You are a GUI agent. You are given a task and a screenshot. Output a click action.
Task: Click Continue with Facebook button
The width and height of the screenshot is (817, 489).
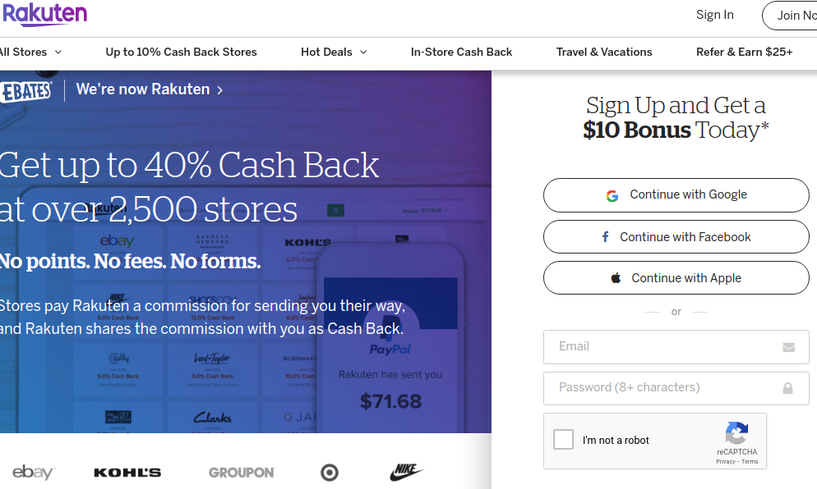tap(676, 236)
